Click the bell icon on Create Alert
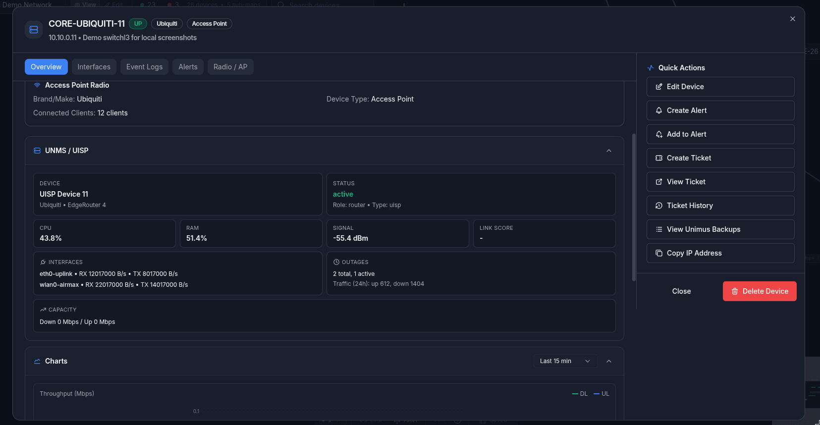Screen dimensions: 820x425 tap(659, 110)
